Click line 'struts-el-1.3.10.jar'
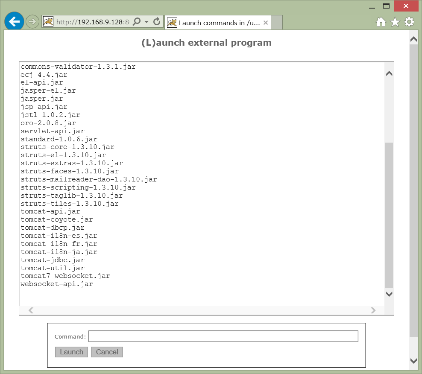 click(63, 155)
